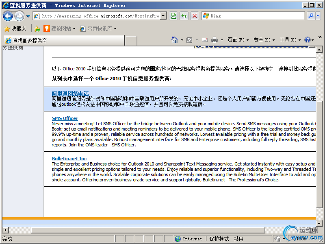Open the Bulletin.net Inc provider link
Image resolution: width=325 pixels, height=244 pixels.
point(69,159)
